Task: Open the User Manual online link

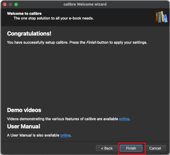Action: (x=65, y=135)
